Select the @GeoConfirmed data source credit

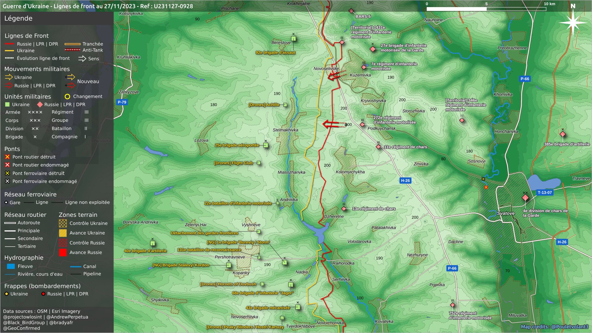click(22, 328)
